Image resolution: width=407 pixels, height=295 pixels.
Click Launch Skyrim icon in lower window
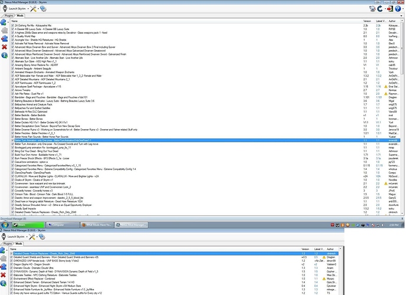[x=4, y=237]
